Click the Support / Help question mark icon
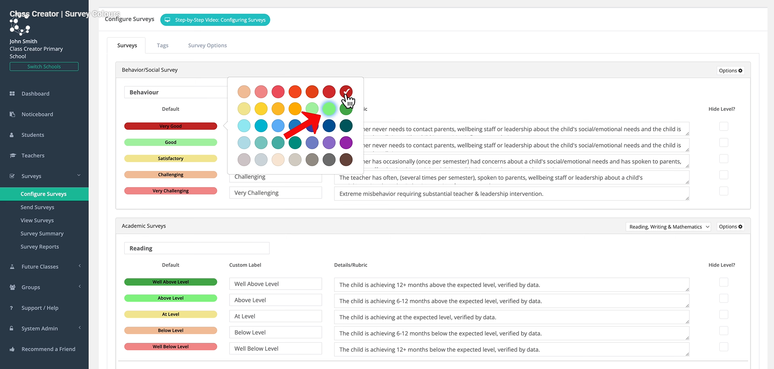The width and height of the screenshot is (774, 369). (11, 308)
